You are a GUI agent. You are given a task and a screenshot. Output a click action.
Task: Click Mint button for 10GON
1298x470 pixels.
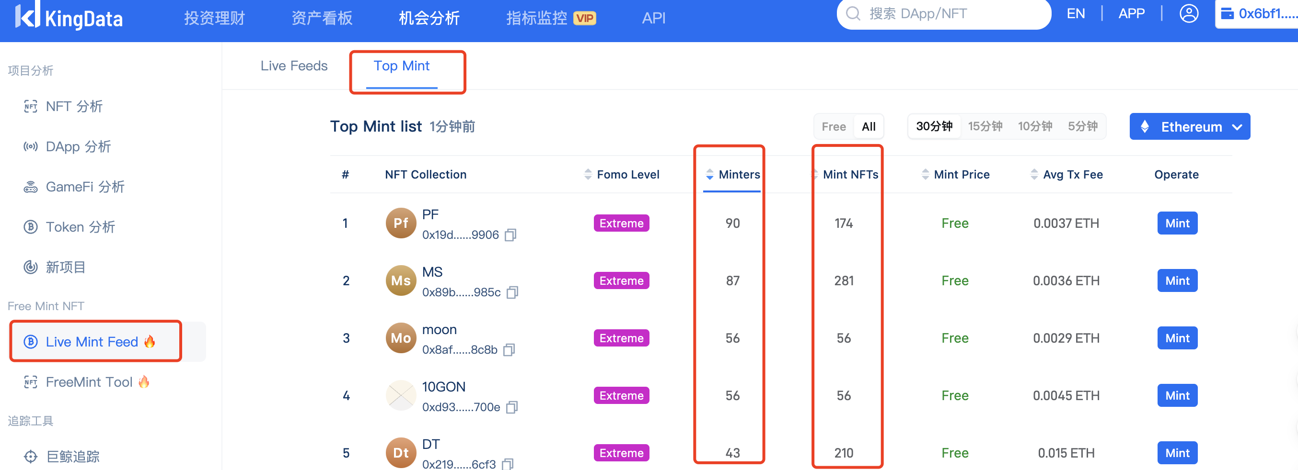[1177, 395]
